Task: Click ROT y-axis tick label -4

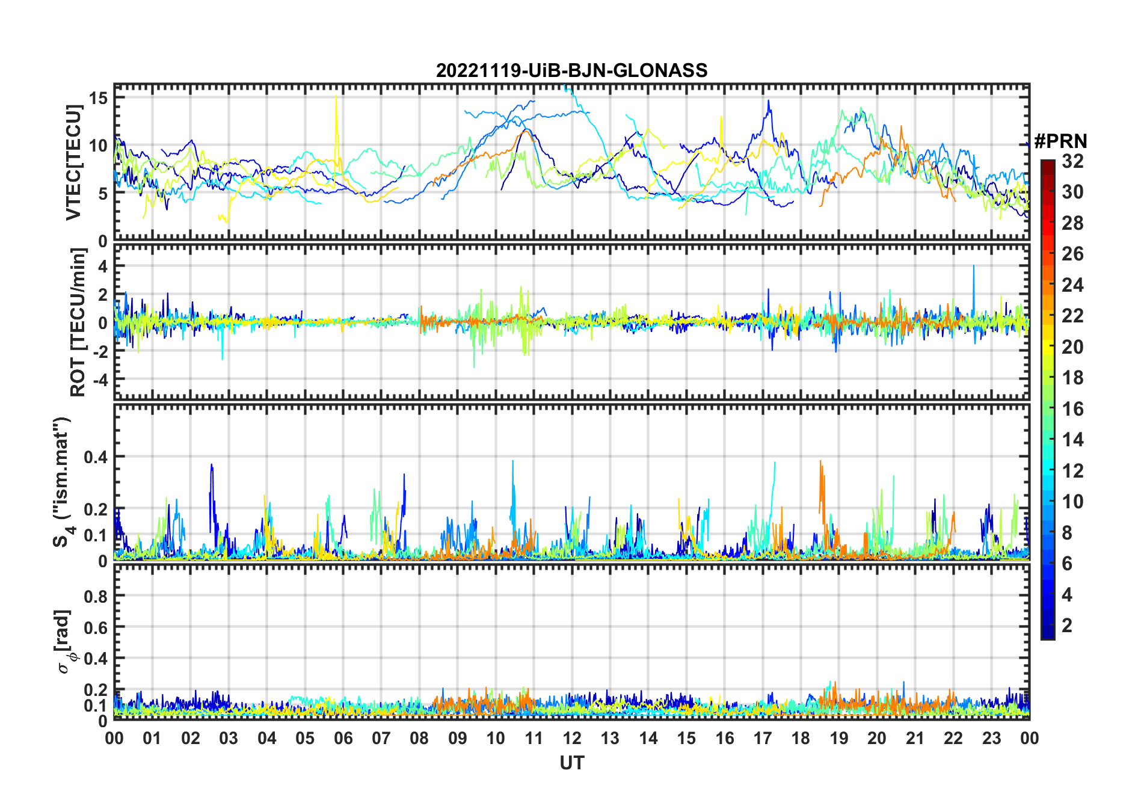Action: 100,380
